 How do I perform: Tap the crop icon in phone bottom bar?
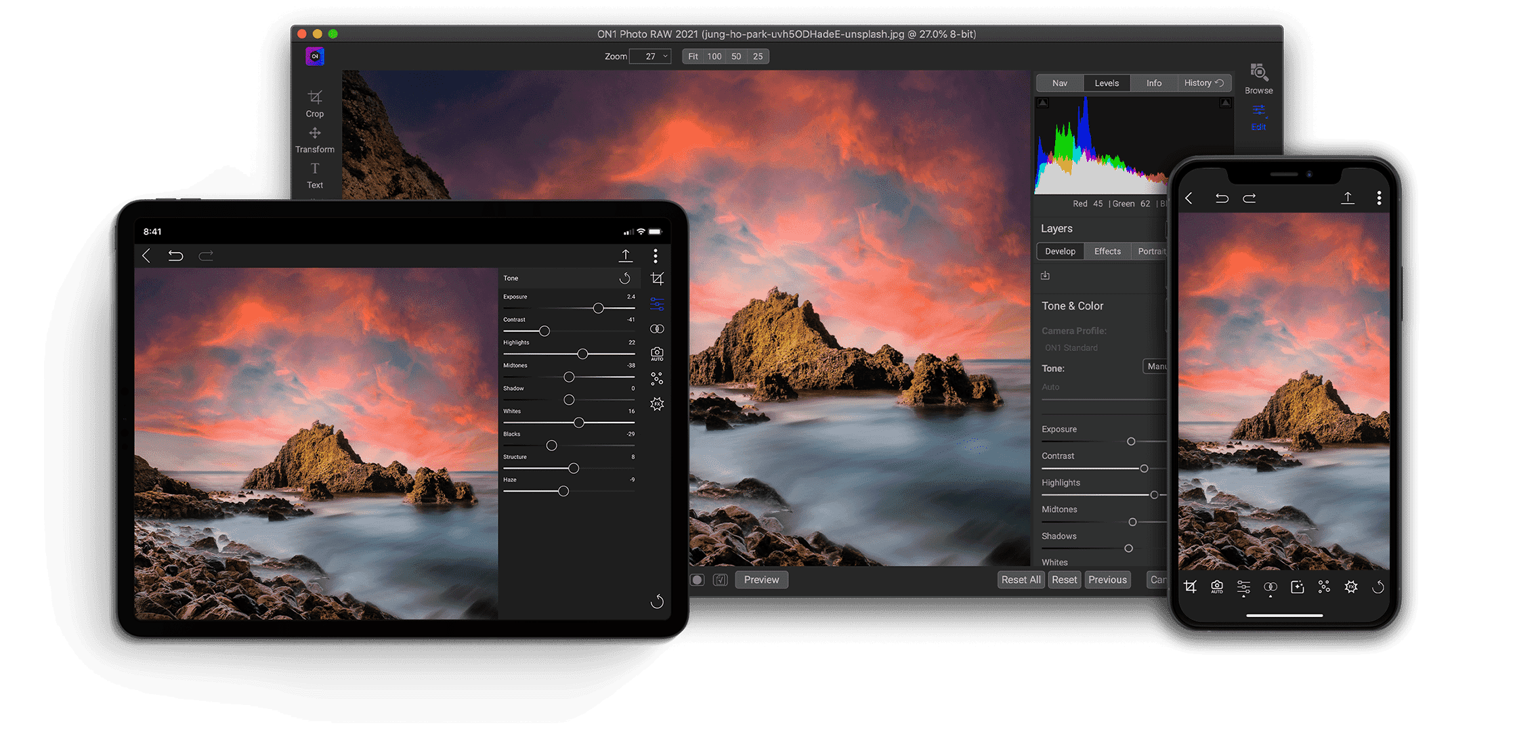point(1190,587)
